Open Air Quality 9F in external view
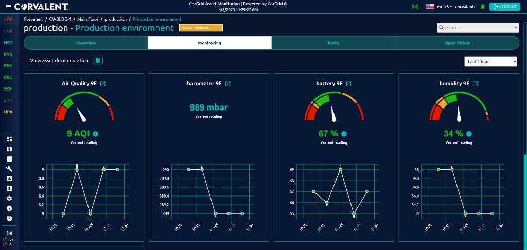 (x=103, y=84)
